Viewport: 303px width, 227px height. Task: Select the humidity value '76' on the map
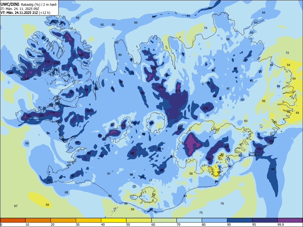(222, 203)
